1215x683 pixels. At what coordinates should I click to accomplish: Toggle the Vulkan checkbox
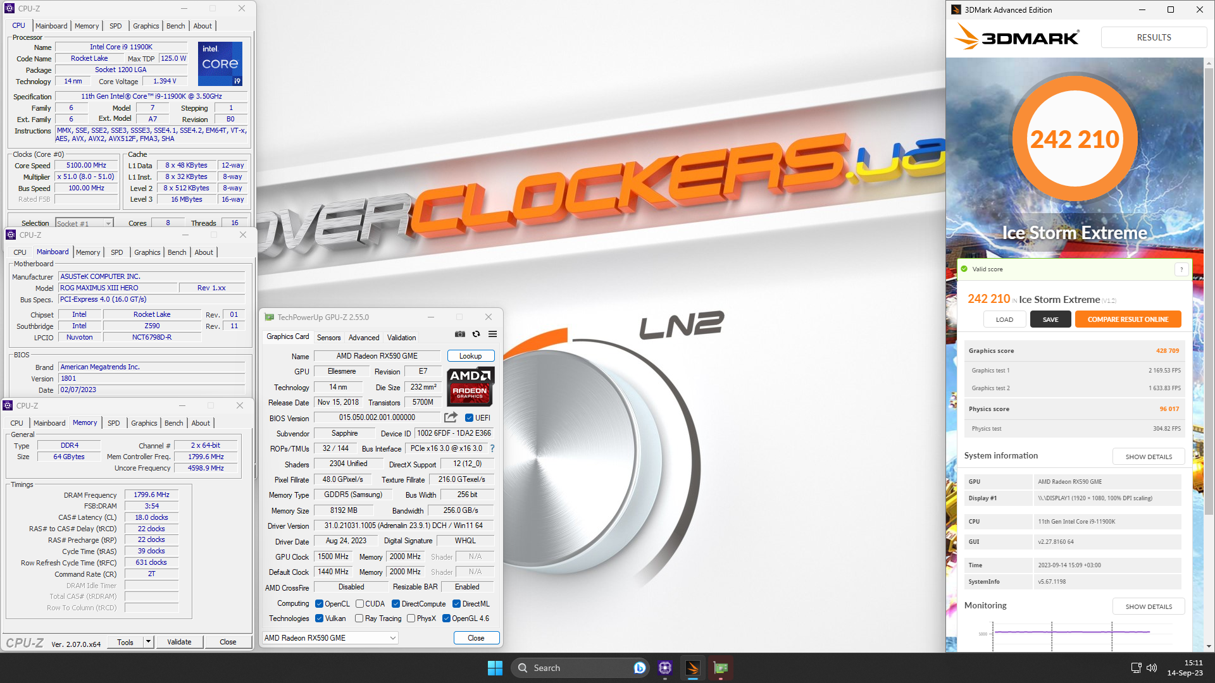coord(320,618)
